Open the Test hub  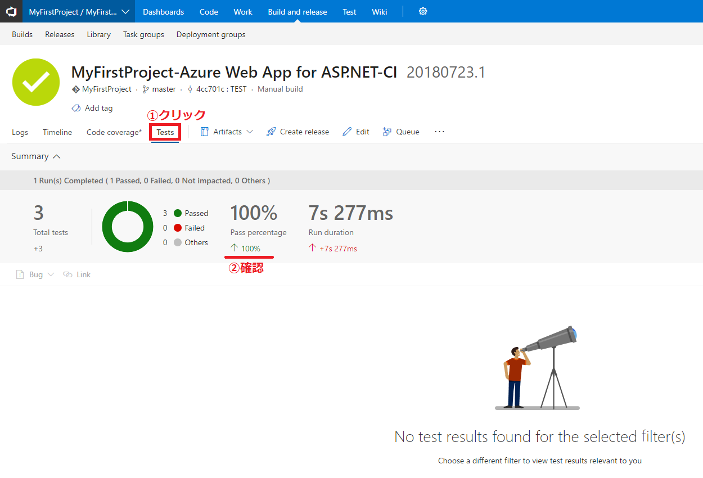[350, 11]
